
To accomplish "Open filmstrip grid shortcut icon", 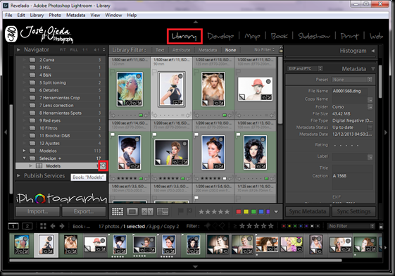I will 43,226.
